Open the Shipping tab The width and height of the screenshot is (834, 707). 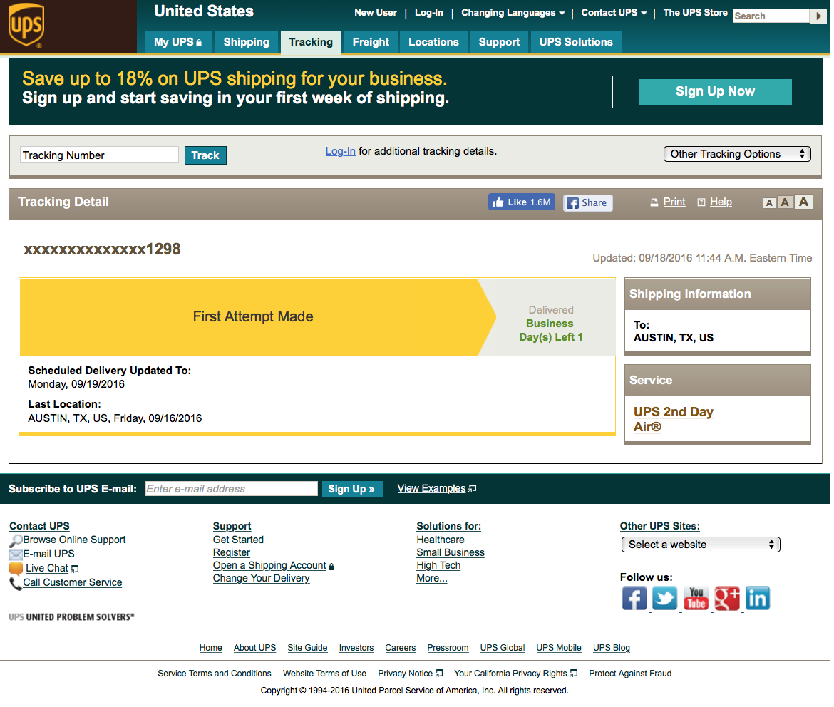246,42
